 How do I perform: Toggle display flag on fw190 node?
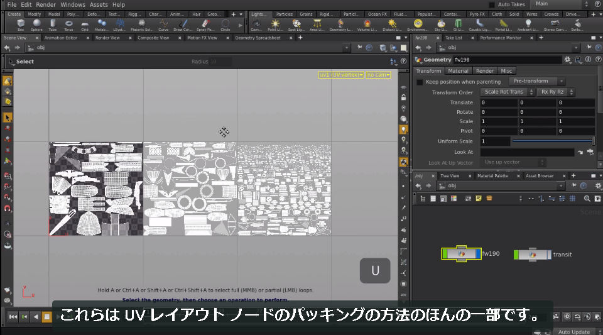[478, 254]
